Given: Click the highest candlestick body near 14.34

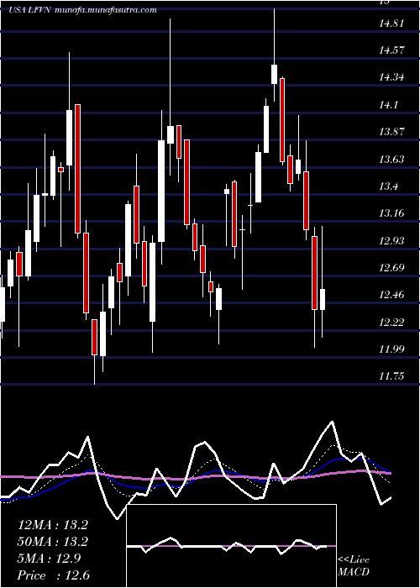Looking at the screenshot, I should coord(274,74).
